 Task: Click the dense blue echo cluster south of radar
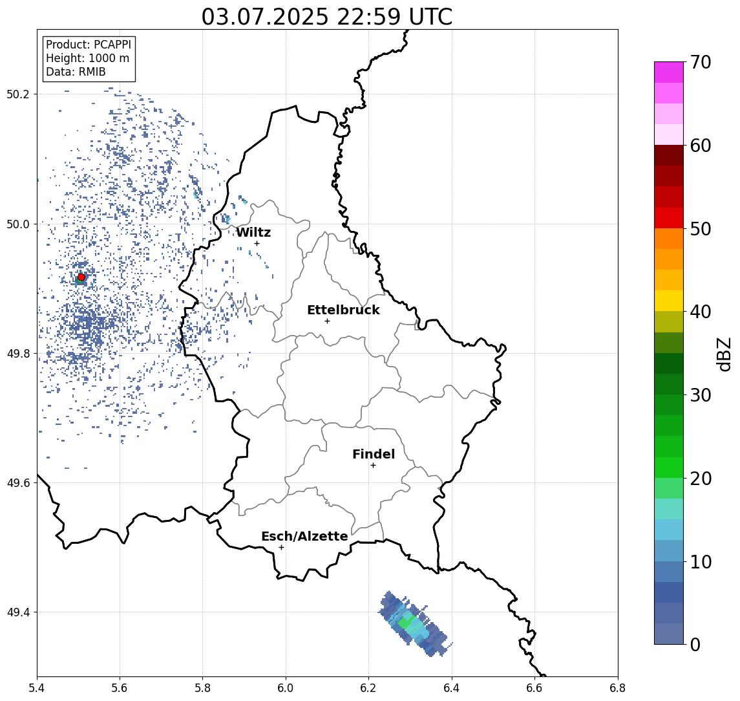(x=87, y=326)
